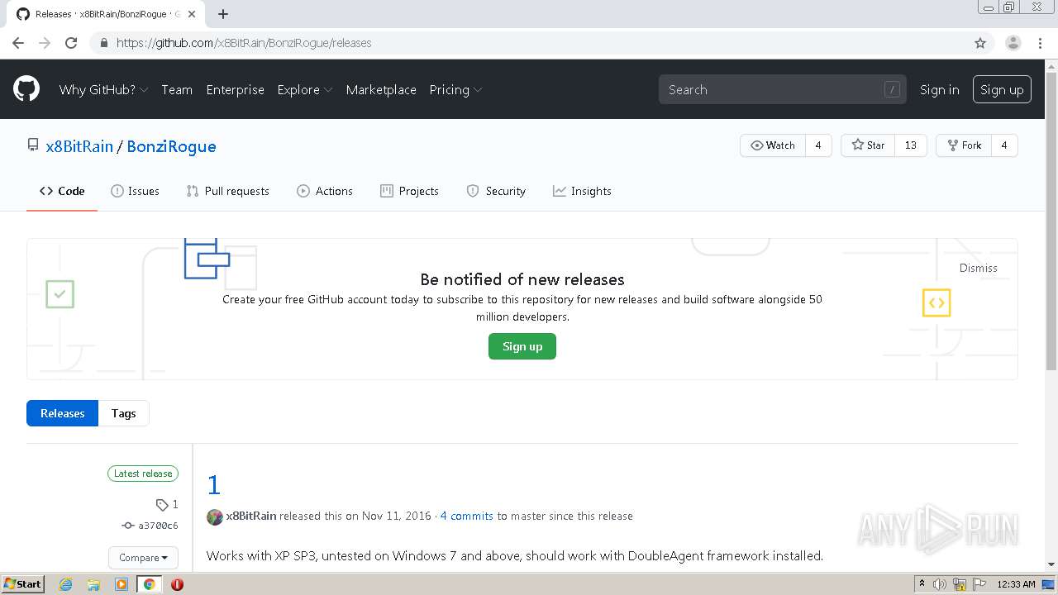Switch to the Issues tab
Image resolution: width=1058 pixels, height=595 pixels.
[135, 191]
